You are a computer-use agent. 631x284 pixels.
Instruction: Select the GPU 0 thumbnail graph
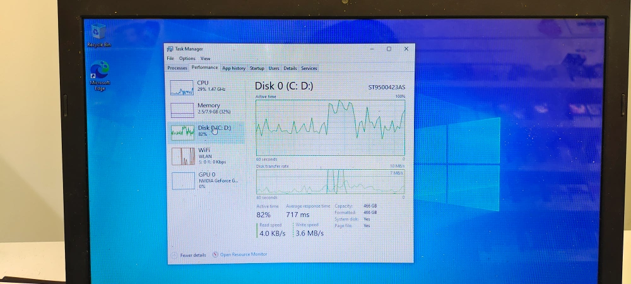[x=182, y=180]
